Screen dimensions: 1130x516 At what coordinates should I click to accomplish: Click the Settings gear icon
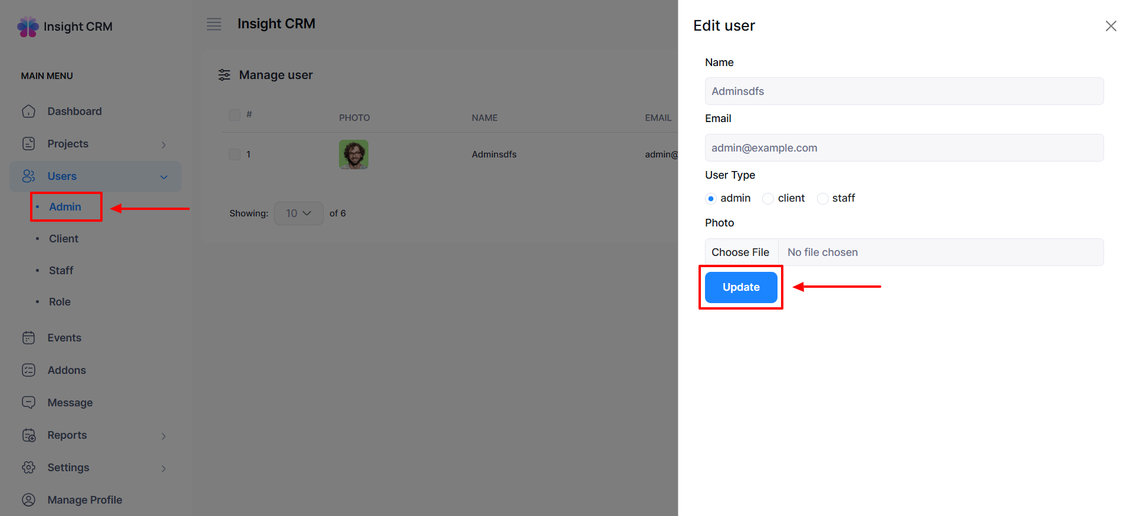(x=28, y=468)
